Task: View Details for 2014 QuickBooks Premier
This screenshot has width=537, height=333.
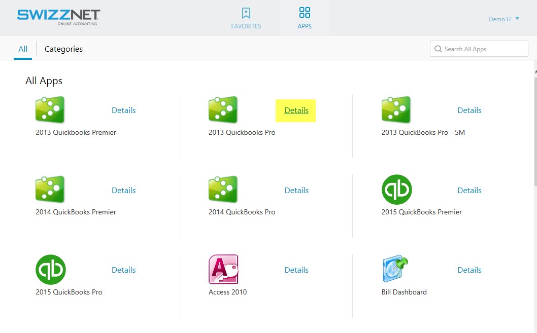Action: click(x=124, y=191)
